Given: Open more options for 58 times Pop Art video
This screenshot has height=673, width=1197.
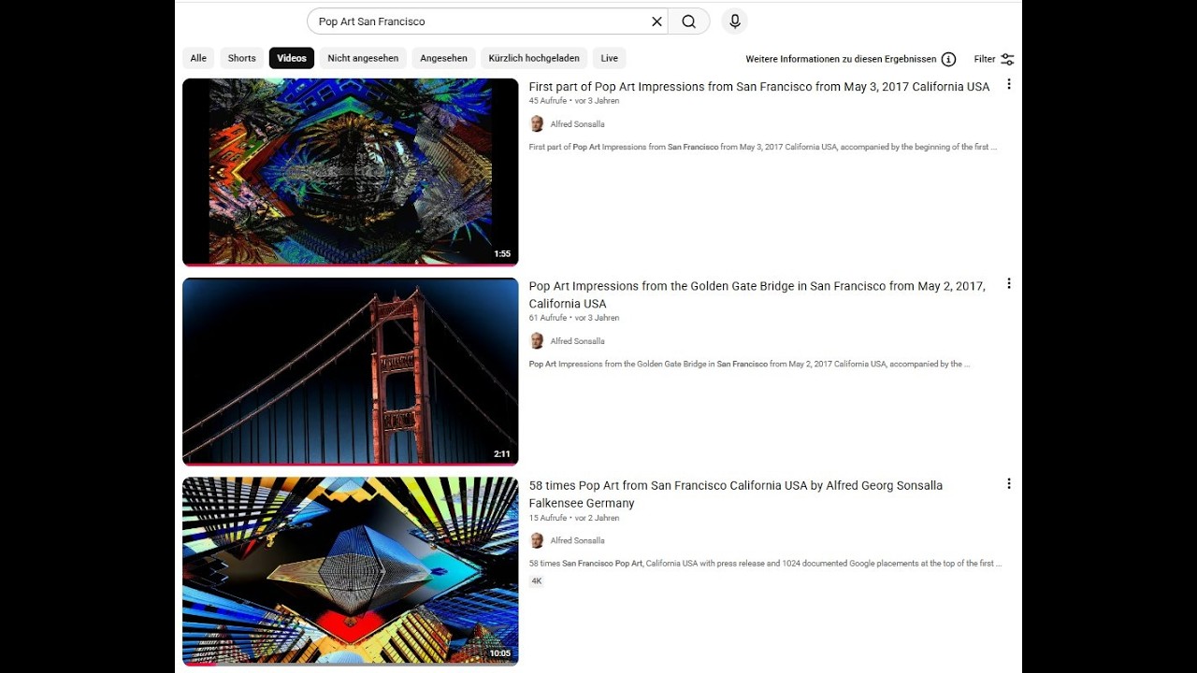Looking at the screenshot, I should [1008, 483].
